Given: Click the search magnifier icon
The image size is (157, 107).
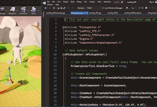Looking at the screenshot, I should click(122, 2).
